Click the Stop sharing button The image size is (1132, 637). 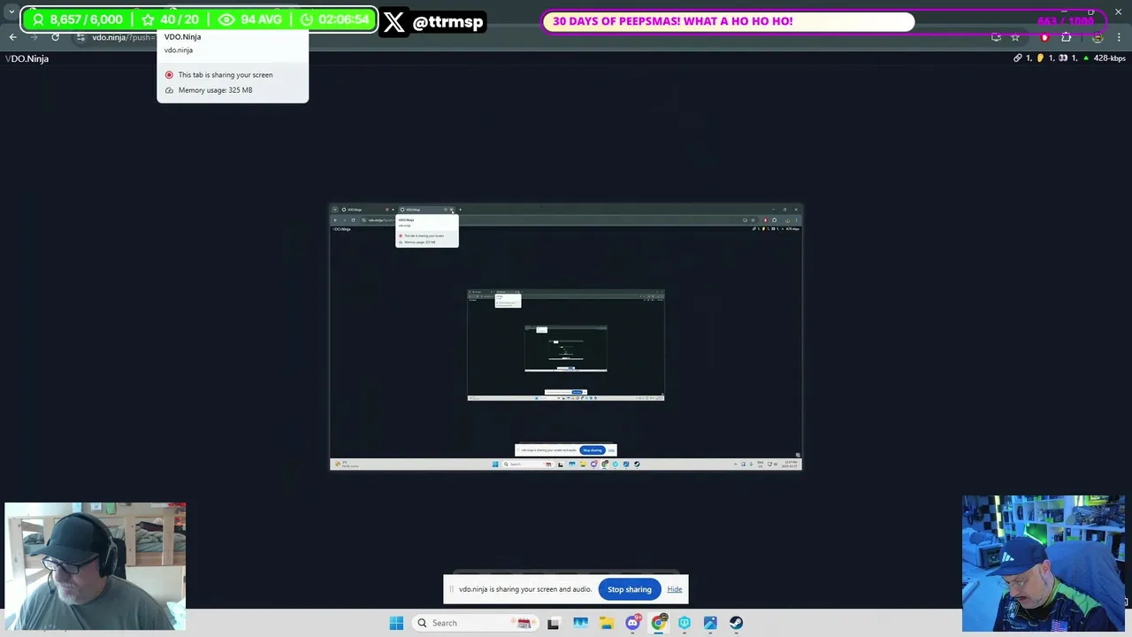(629, 589)
